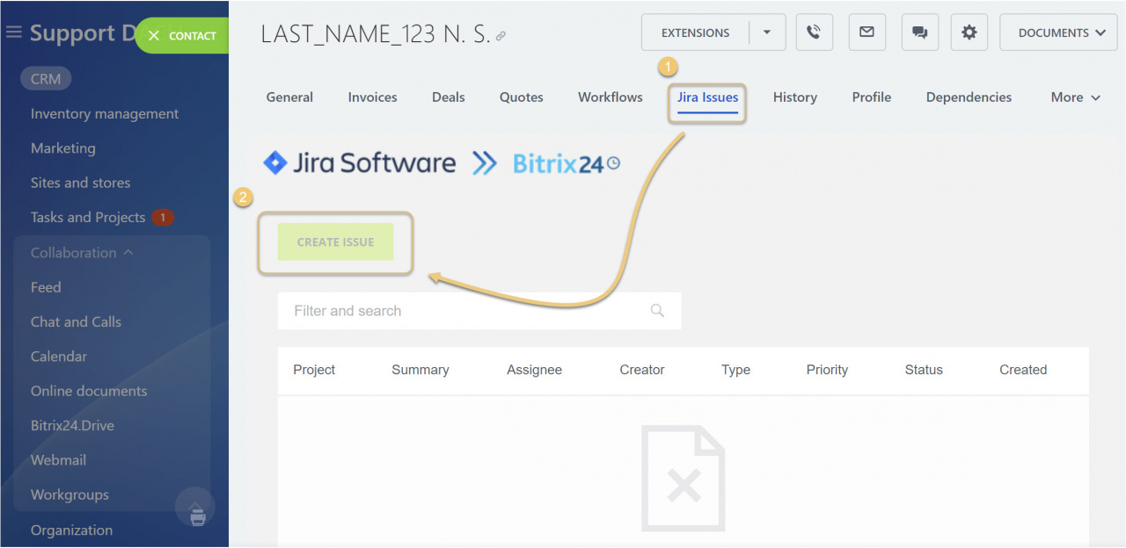Open CRM in the sidebar
The height and width of the screenshot is (548, 1126).
click(x=46, y=79)
